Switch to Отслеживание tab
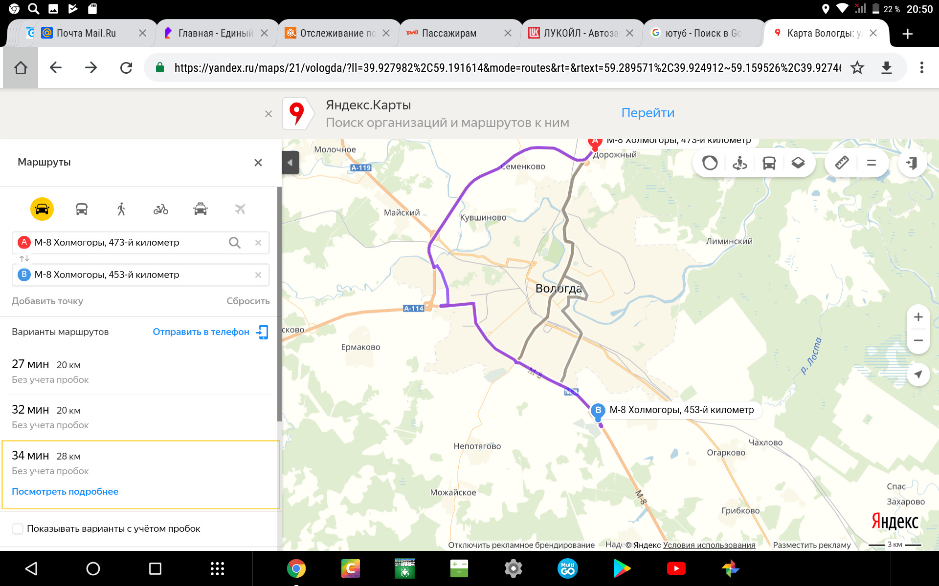The height and width of the screenshot is (586, 939). coord(337,33)
